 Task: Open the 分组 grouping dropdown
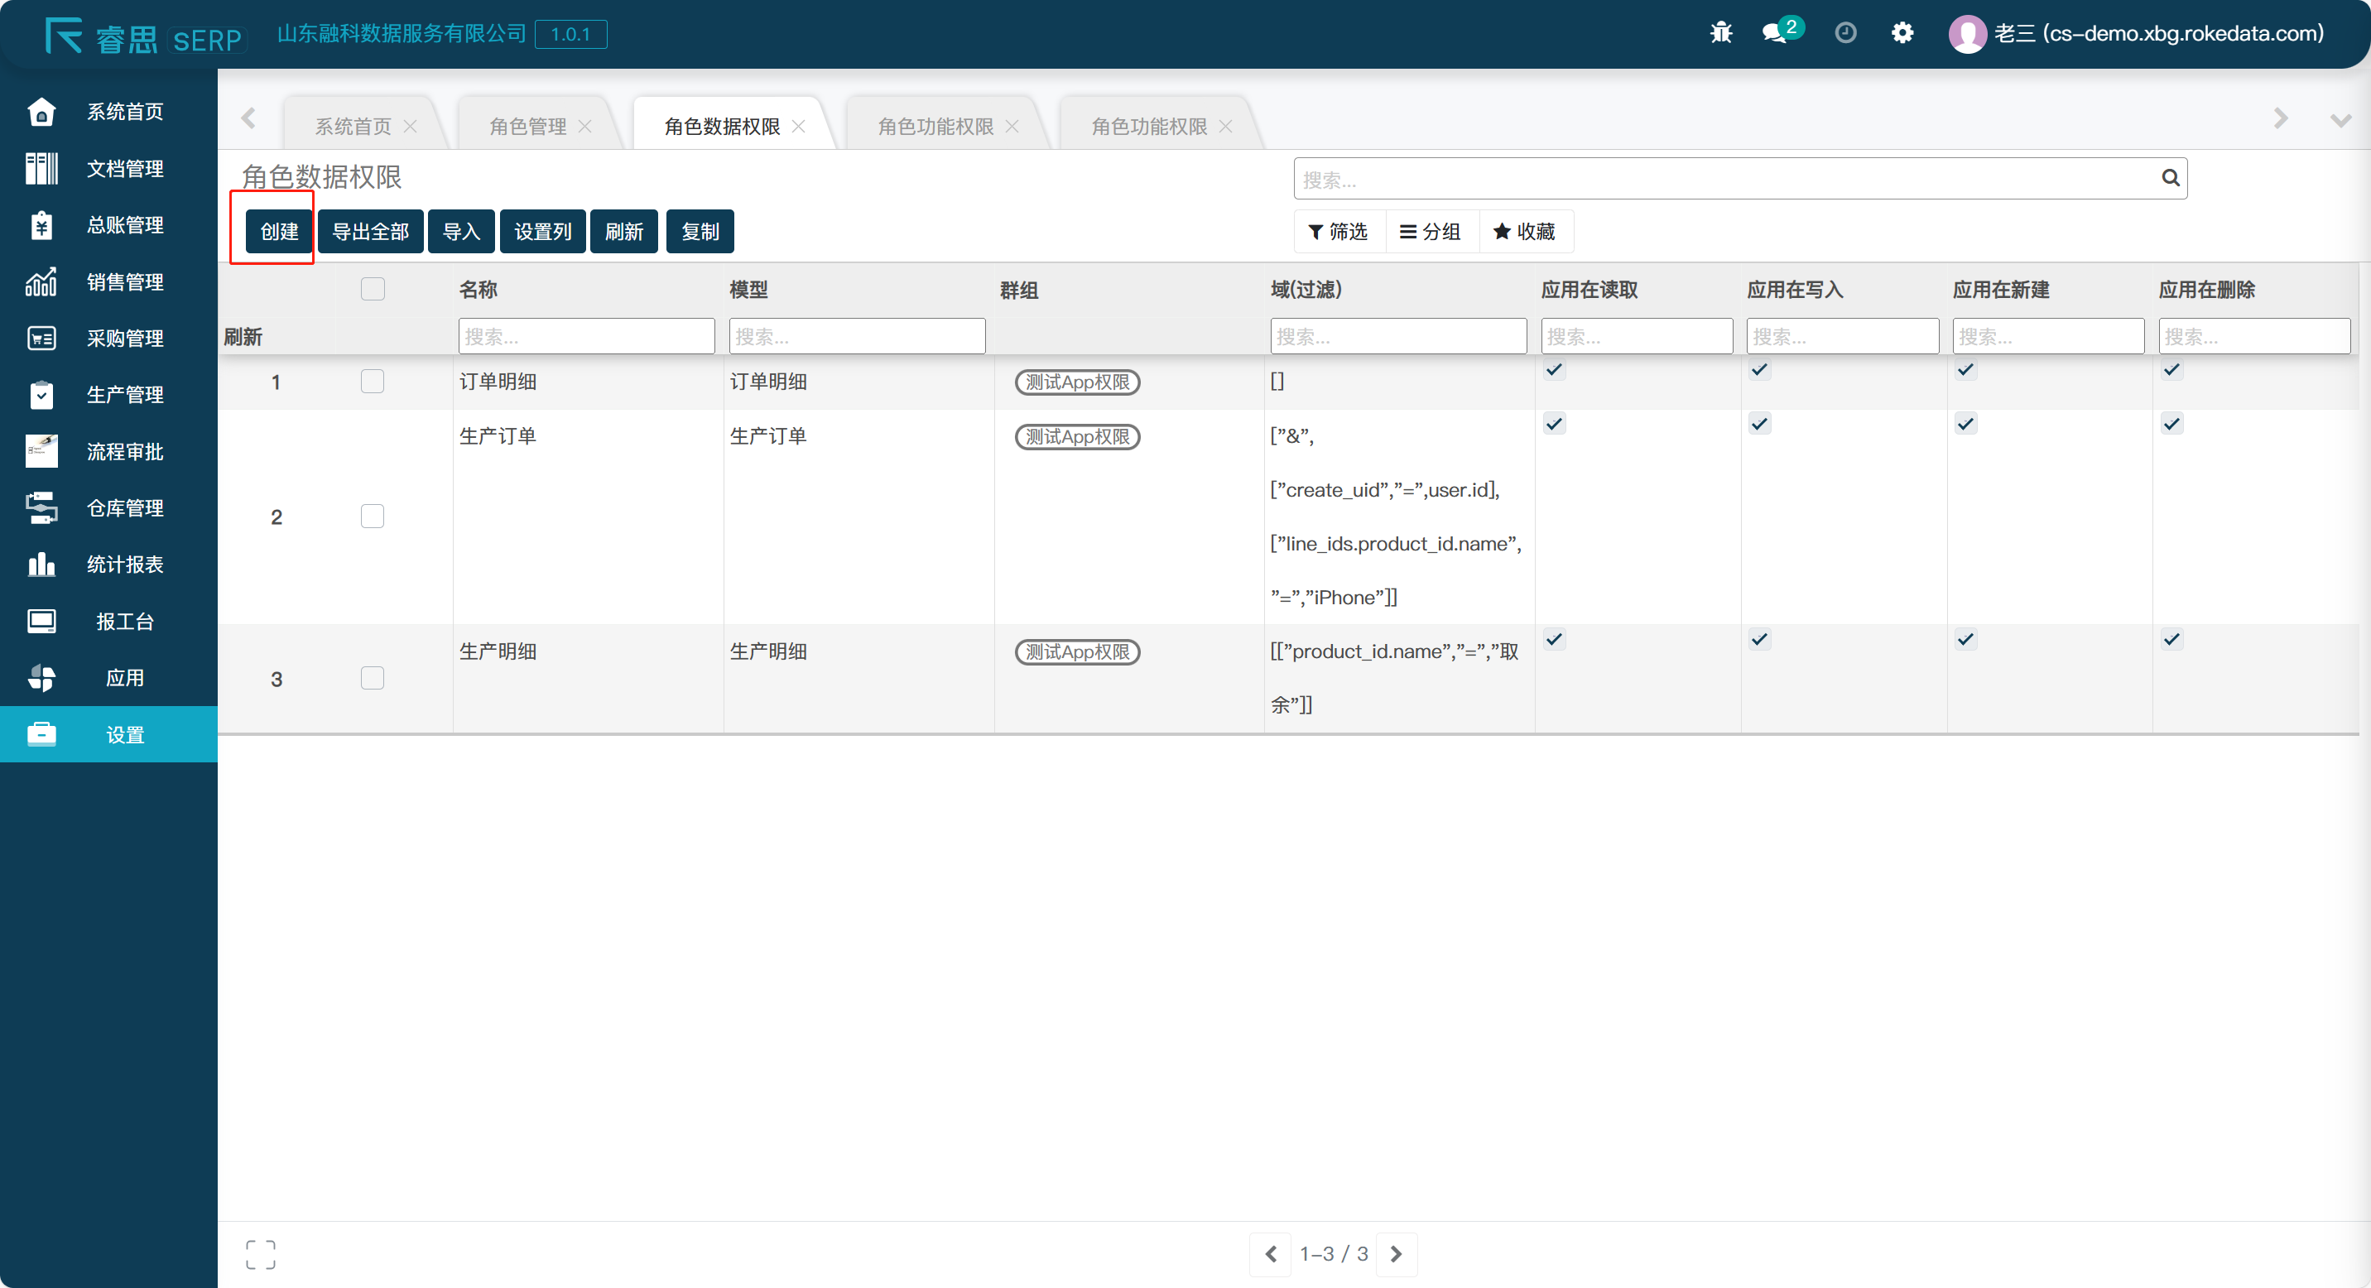point(1430,232)
